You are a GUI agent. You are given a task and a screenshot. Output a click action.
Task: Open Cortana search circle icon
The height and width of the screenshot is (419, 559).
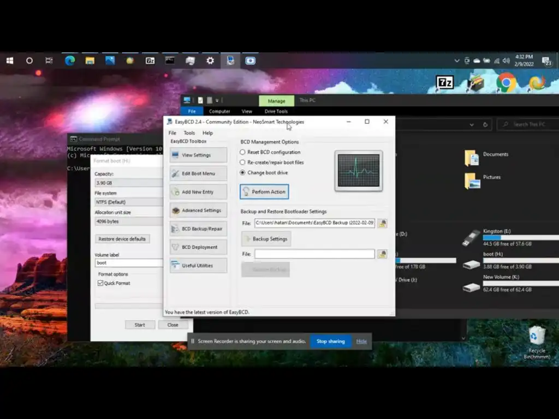coord(29,61)
